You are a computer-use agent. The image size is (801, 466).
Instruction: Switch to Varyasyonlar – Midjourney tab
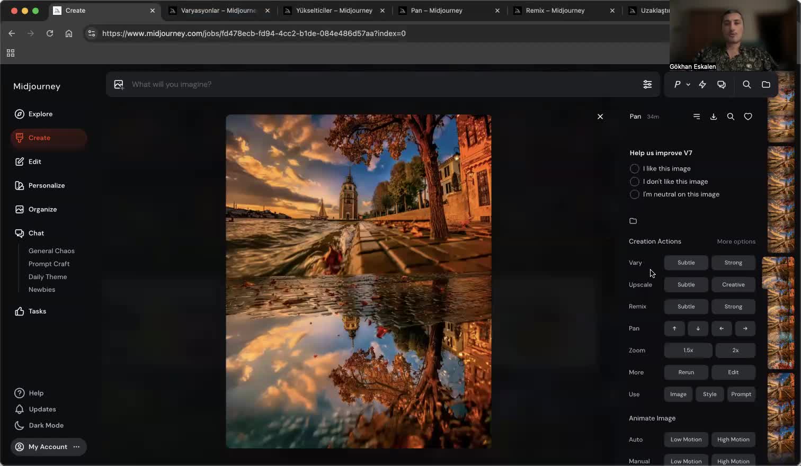coord(219,11)
